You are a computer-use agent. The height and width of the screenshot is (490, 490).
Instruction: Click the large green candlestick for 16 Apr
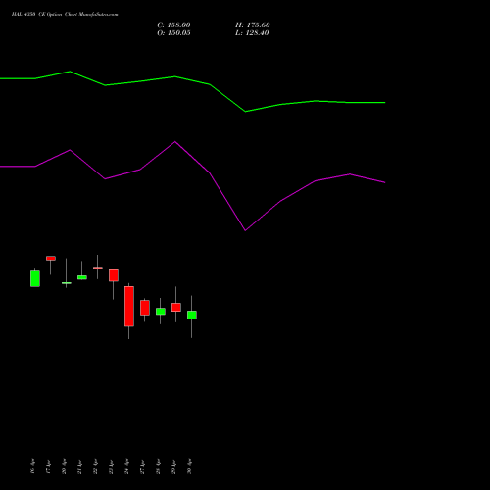point(35,278)
